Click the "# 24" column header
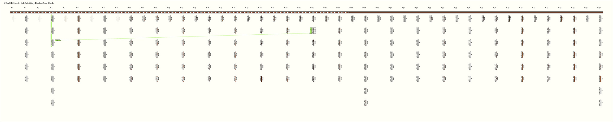Image resolution: width=613 pixels, height=122 pixels. [x=312, y=7]
